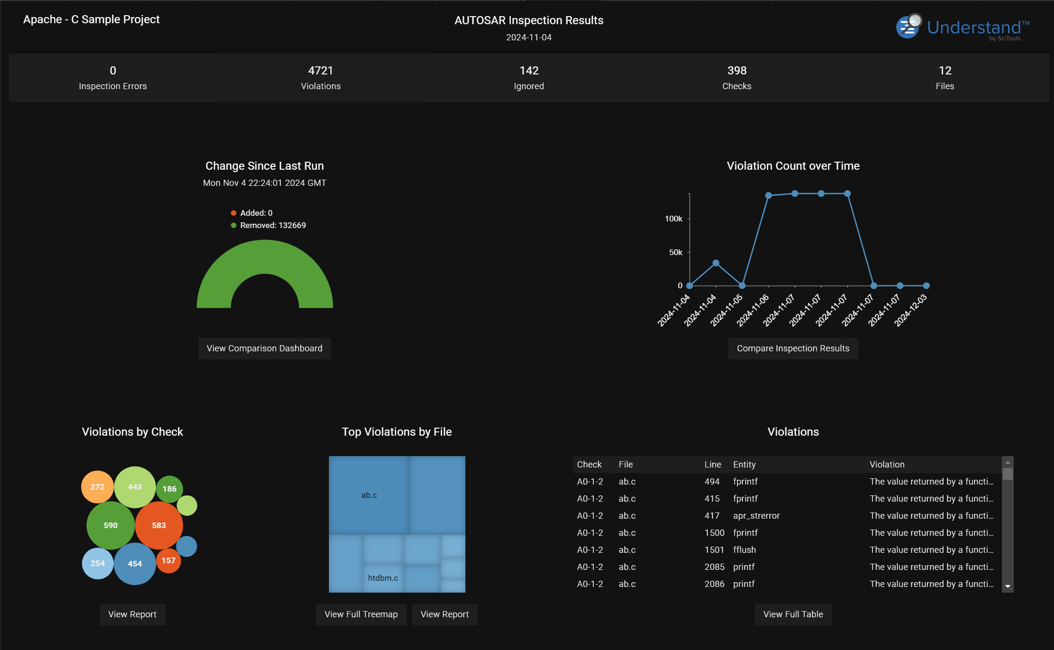Click the ab.c treemap block
The height and width of the screenshot is (650, 1054).
(x=369, y=495)
